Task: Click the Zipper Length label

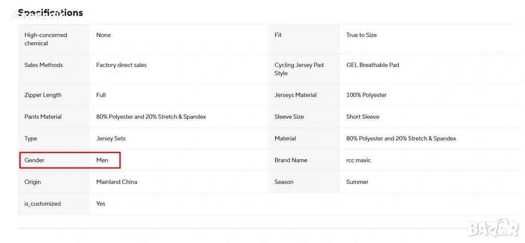Action: (43, 95)
